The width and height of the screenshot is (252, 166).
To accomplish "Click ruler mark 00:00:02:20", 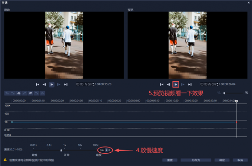I will 57,101.
